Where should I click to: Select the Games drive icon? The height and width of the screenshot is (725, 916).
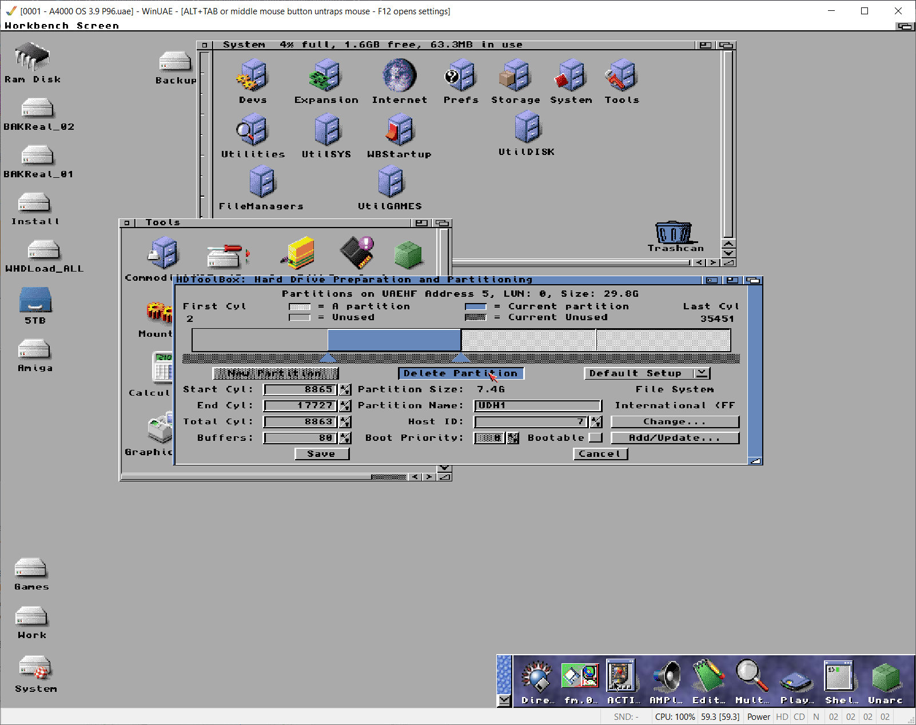31,568
